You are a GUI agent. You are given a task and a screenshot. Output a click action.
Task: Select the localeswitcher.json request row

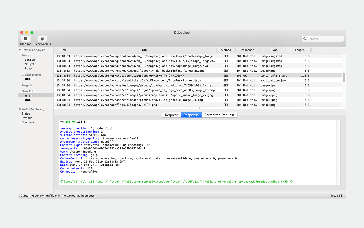[137, 80]
